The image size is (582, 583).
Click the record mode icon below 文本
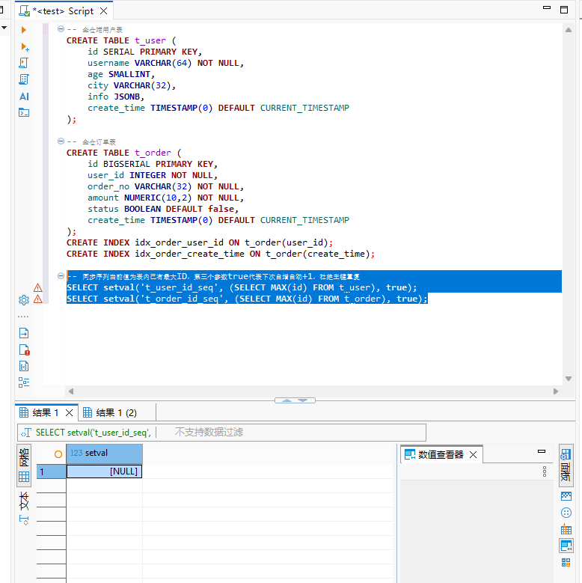point(24,520)
